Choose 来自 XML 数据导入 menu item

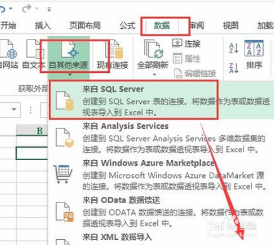pyautogui.click(x=161, y=238)
